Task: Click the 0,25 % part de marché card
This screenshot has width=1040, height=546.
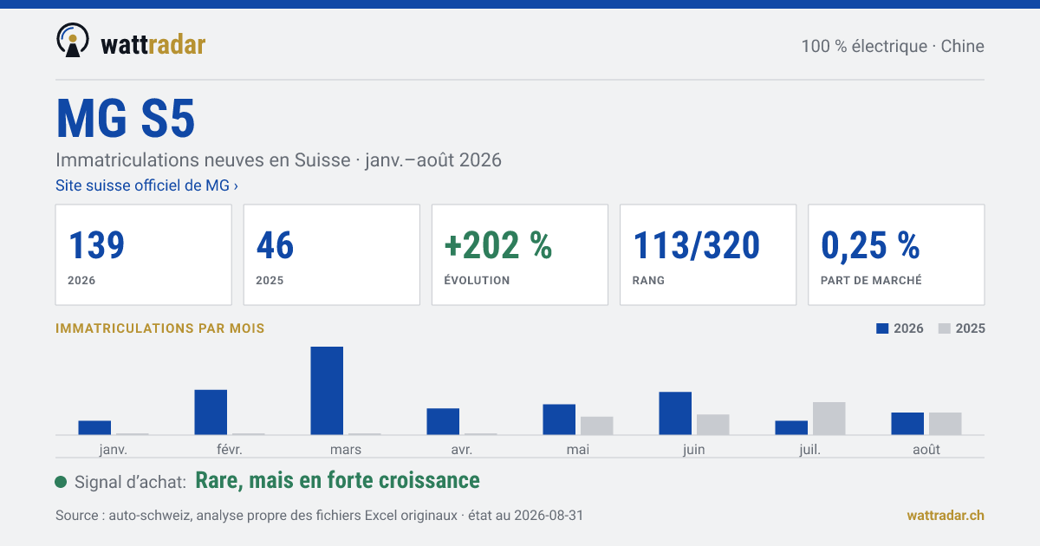Action: (896, 255)
